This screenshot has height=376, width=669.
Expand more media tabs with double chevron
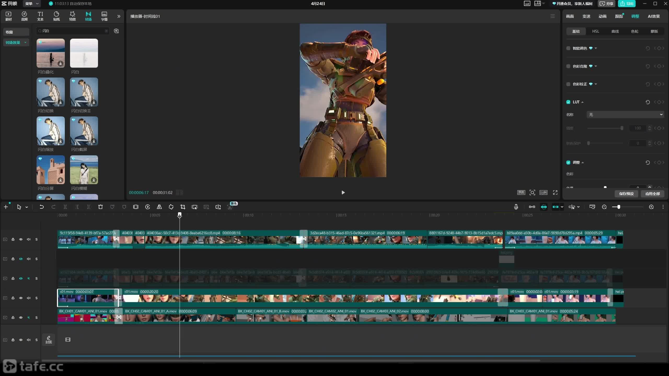[119, 16]
